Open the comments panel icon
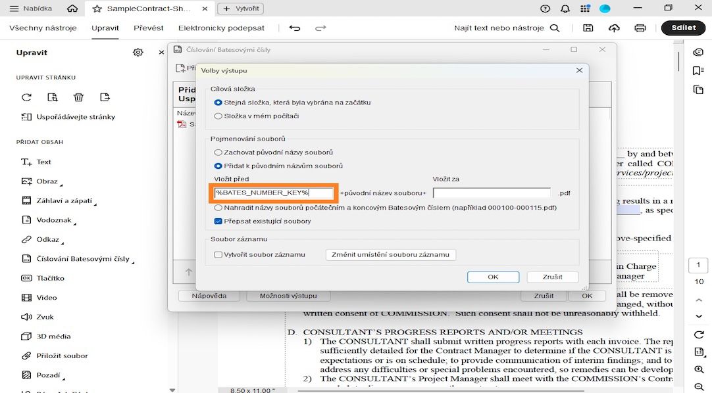The width and height of the screenshot is (712, 393). [698, 52]
